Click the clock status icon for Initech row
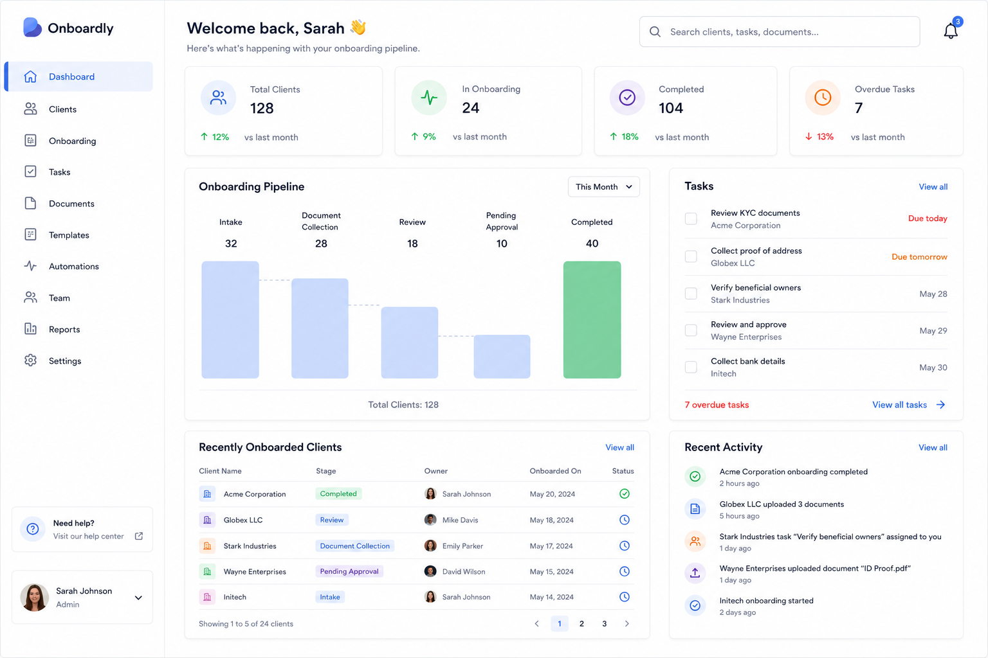 click(x=624, y=597)
